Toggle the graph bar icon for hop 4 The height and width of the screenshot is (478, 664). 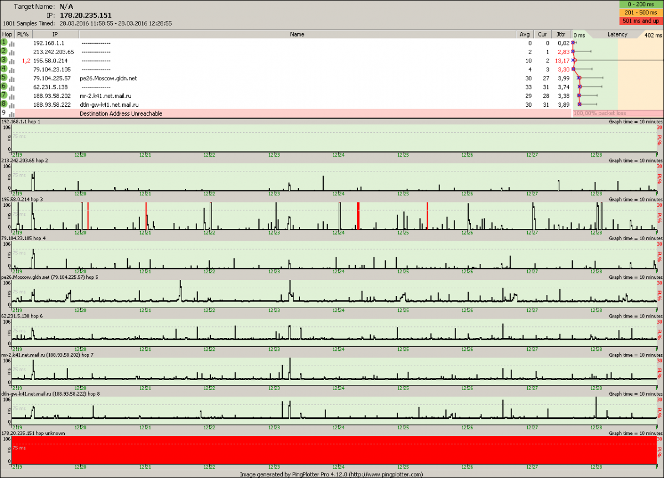tap(12, 70)
